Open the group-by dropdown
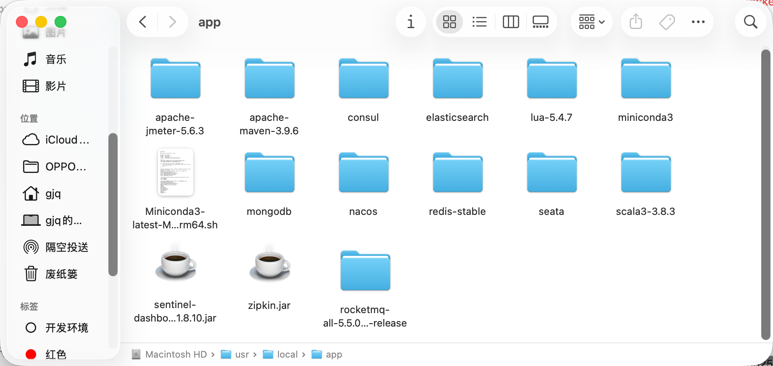 [592, 22]
